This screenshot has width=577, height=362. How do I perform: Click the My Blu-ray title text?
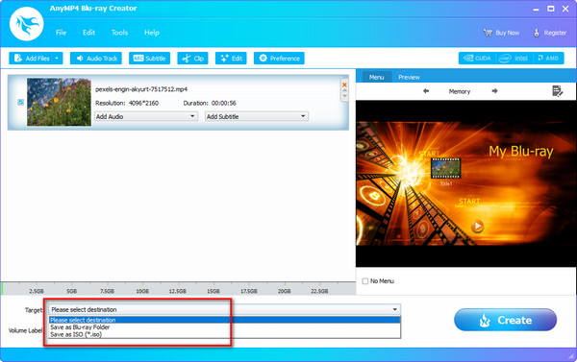[520, 152]
